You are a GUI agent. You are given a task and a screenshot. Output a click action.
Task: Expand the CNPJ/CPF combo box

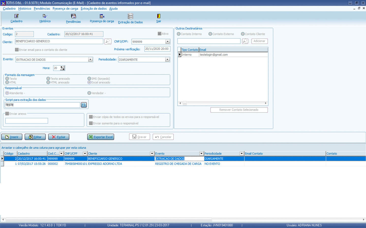point(167,42)
